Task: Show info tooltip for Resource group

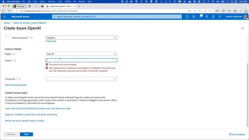Action: [x=31, y=38]
